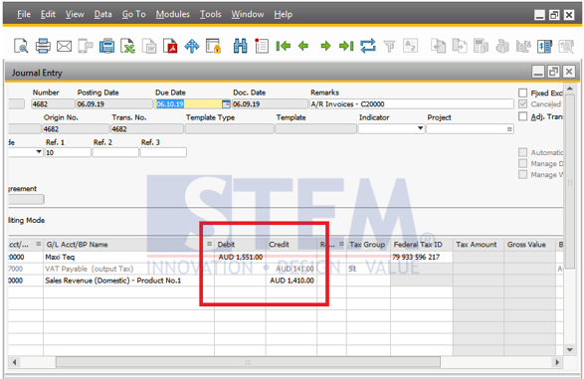This screenshot has height=379, width=584.
Task: Open the Window menu
Action: click(x=248, y=14)
